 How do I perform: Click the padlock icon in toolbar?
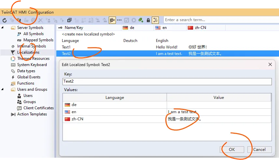pos(148,20)
